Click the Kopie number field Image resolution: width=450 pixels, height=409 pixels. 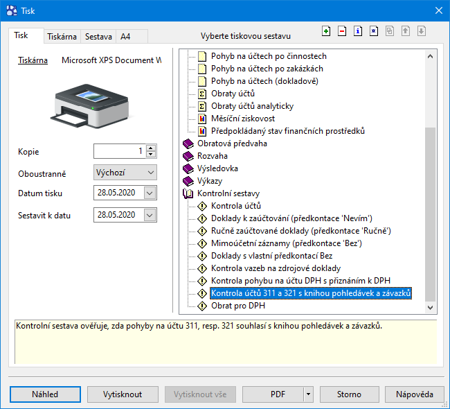pyautogui.click(x=120, y=151)
